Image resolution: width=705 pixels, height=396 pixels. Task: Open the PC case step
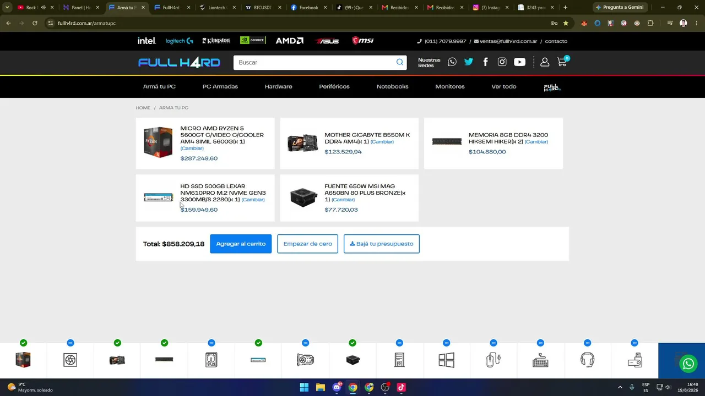399,360
